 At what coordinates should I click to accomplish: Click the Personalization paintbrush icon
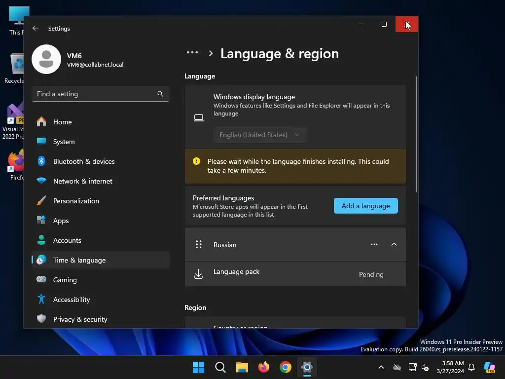click(x=41, y=200)
